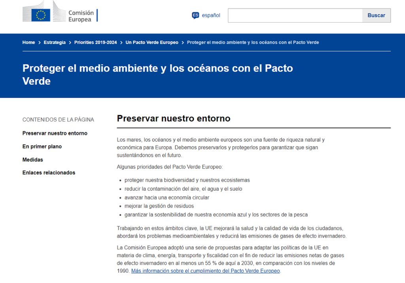Image resolution: width=405 pixels, height=283 pixels.
Task: Click the Preservar nuestro entorno heading
Action: coord(174,118)
